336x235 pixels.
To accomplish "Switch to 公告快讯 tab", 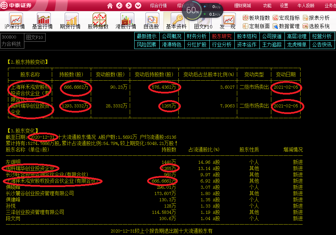I will (x=322, y=44).
